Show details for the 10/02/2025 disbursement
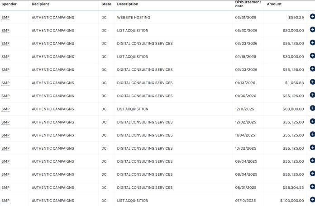The width and height of the screenshot is (315, 206). [x=312, y=147]
